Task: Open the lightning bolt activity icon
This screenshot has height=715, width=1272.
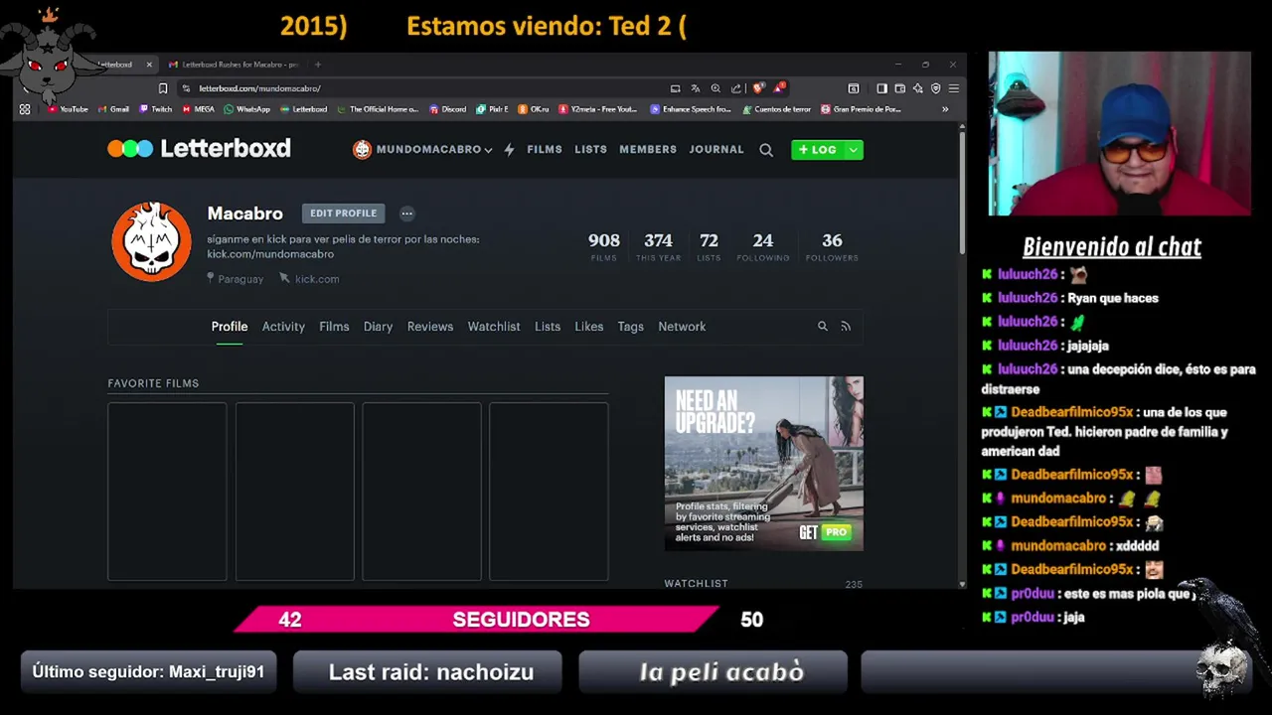Action: tap(509, 150)
